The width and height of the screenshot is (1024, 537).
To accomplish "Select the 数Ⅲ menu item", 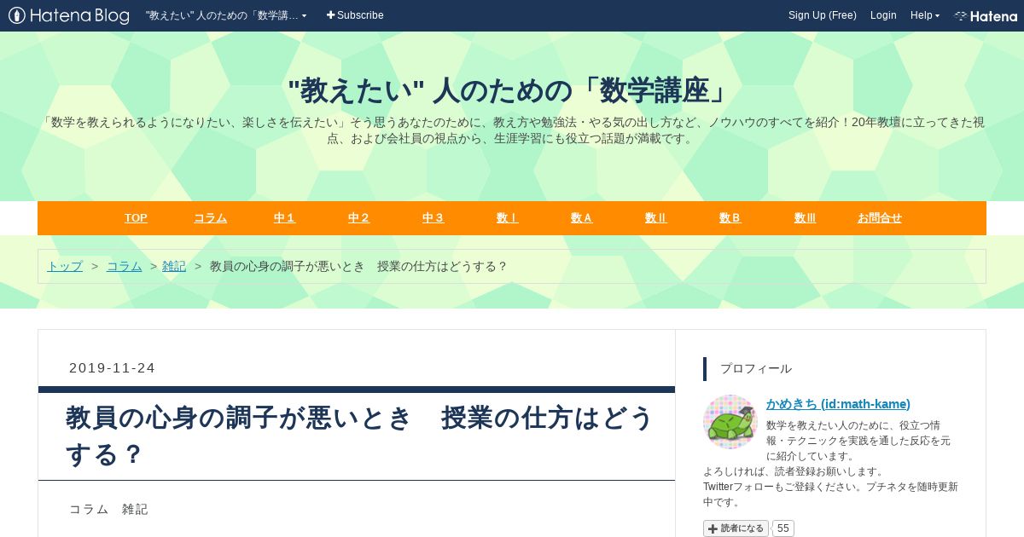I will point(805,218).
